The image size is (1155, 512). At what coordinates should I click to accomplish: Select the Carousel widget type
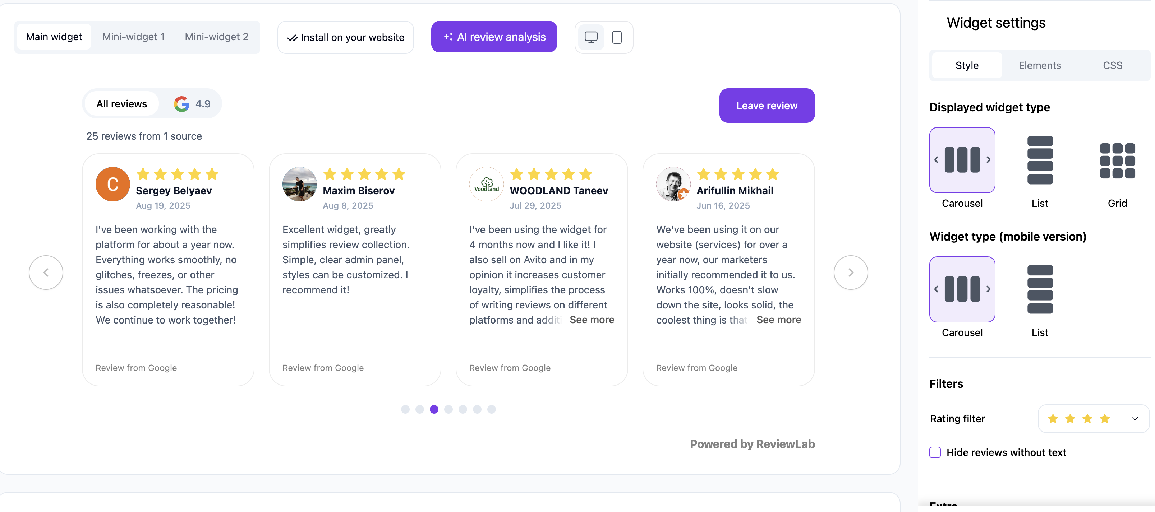pyautogui.click(x=962, y=160)
